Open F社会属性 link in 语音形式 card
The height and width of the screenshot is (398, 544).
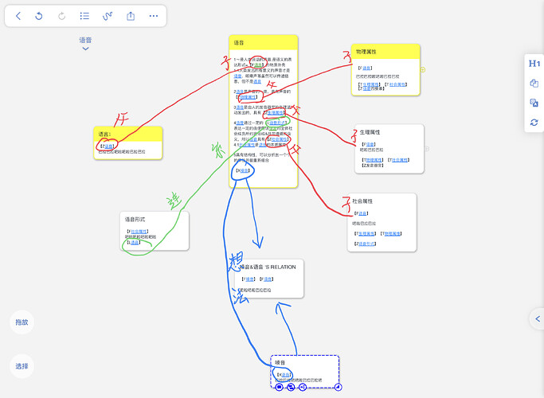pos(139,232)
